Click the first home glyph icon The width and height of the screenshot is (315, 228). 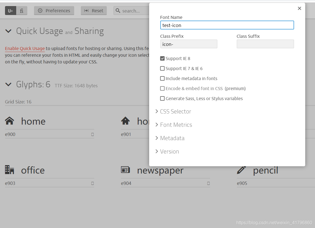click(x=9, y=121)
